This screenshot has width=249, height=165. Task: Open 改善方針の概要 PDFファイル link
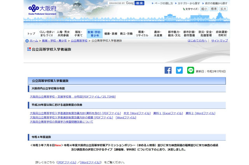tap(71, 117)
